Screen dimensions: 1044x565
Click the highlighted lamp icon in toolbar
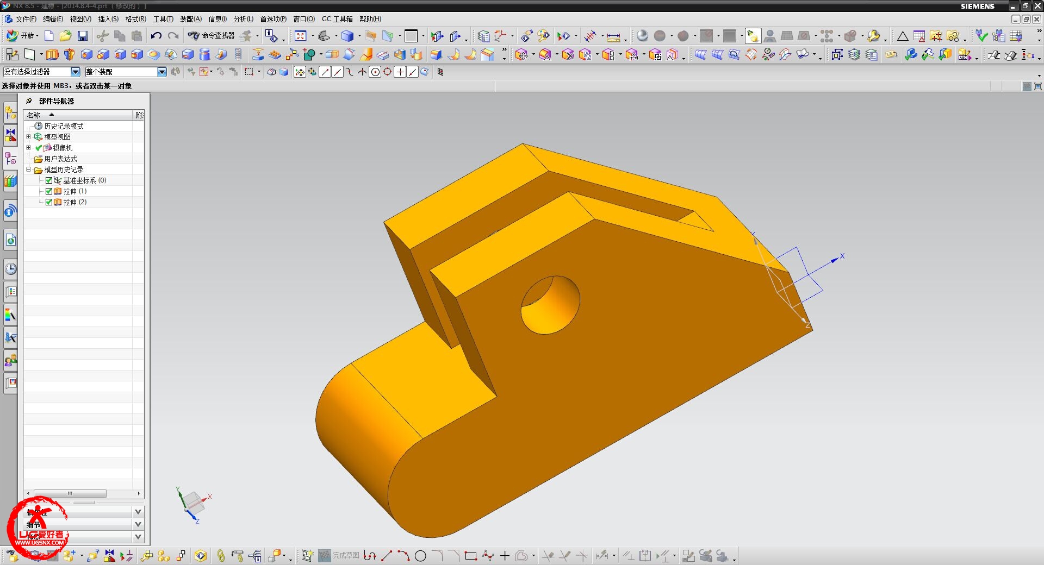(x=753, y=36)
